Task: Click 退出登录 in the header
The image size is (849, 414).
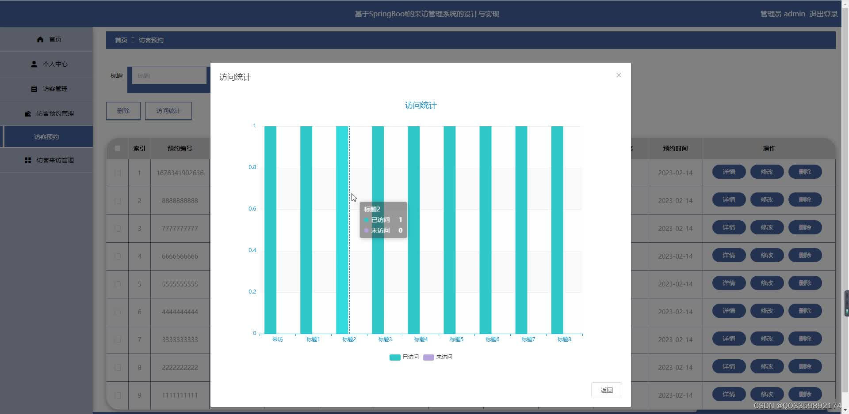Action: tap(823, 14)
